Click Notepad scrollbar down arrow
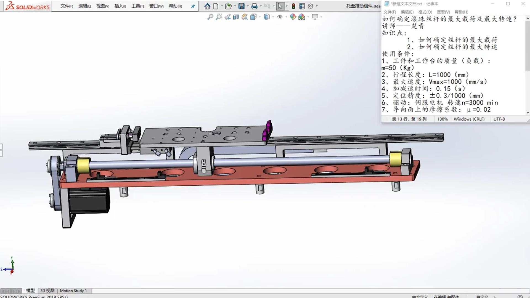 point(528,112)
